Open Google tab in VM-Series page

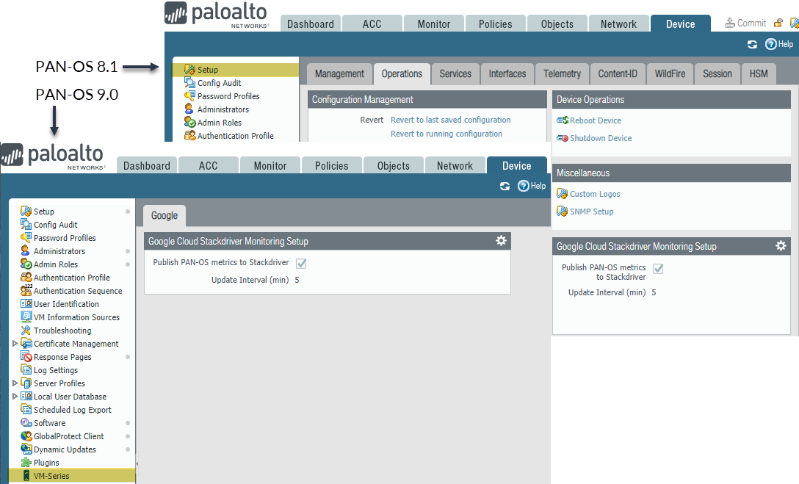point(164,215)
